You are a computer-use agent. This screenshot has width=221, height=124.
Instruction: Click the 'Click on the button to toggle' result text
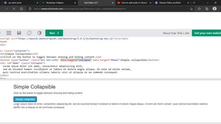point(48,93)
